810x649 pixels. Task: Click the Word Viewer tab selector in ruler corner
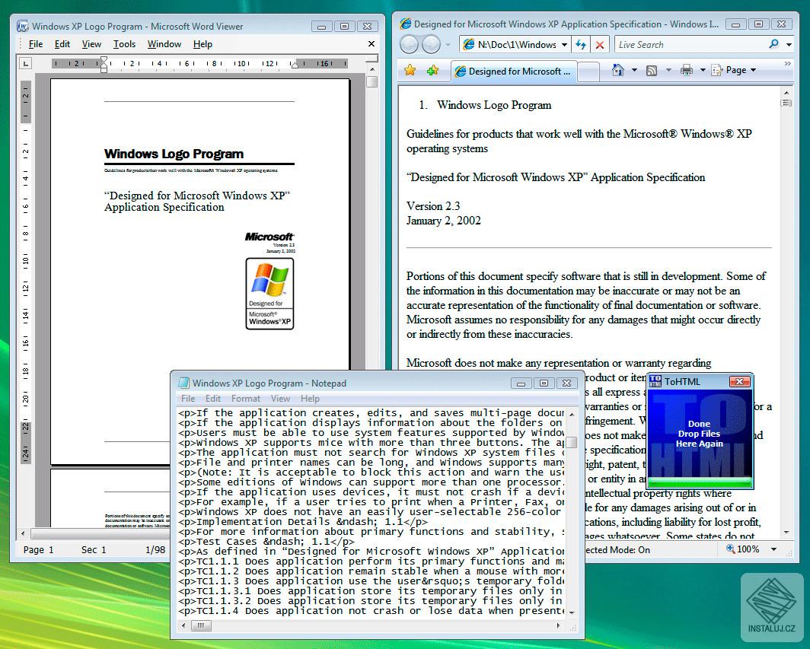click(x=25, y=63)
